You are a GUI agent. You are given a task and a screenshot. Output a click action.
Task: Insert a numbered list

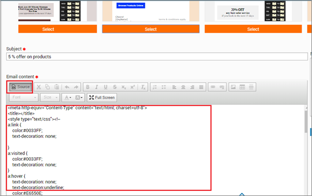pos(155,87)
